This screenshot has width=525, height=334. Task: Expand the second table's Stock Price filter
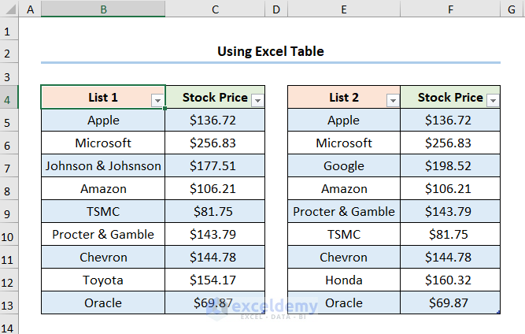(493, 100)
